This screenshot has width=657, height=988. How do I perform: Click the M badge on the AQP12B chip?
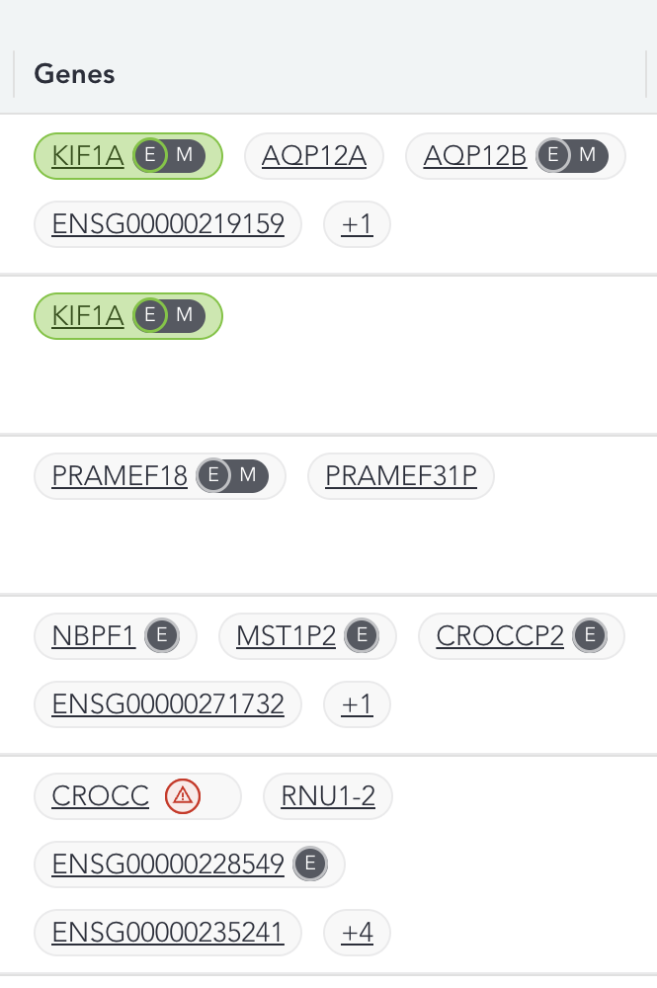(586, 155)
